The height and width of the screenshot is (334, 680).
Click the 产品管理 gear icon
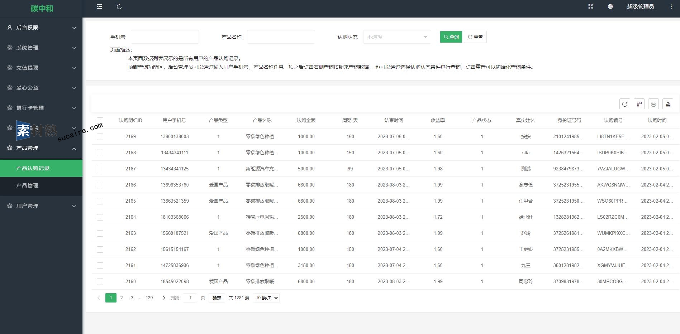(10, 147)
